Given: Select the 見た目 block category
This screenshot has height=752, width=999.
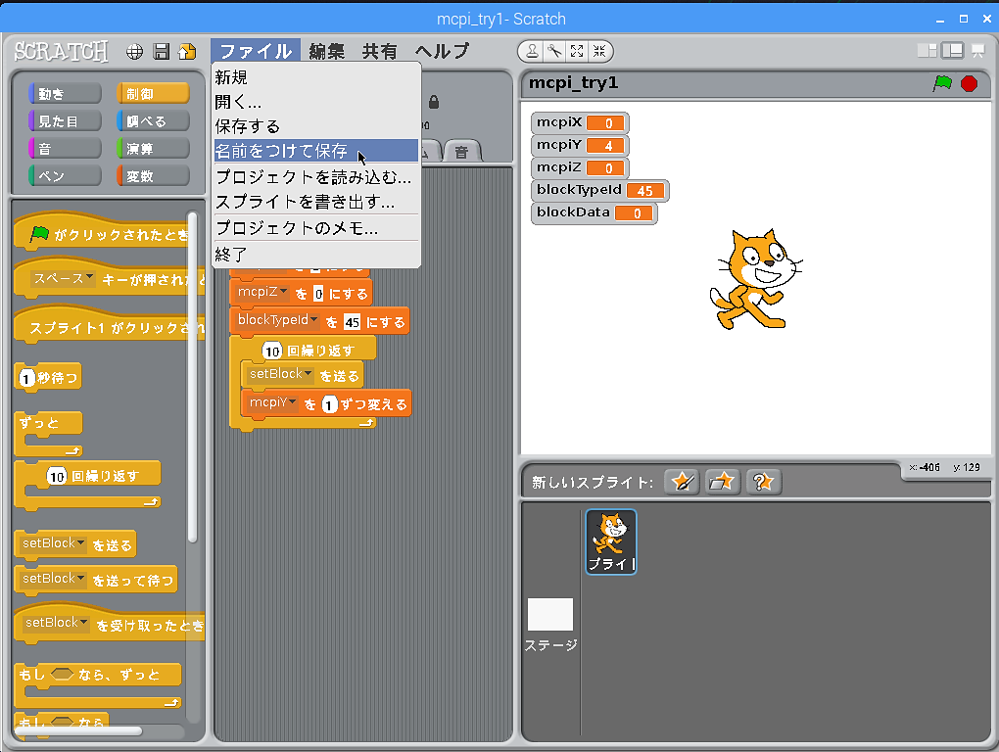Looking at the screenshot, I should 65,121.
